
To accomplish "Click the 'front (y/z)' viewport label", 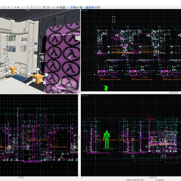I will (85, 96).
